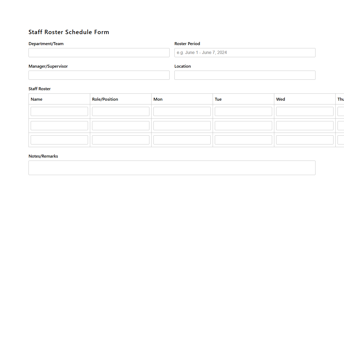Click the second row Wed field

coord(304,125)
